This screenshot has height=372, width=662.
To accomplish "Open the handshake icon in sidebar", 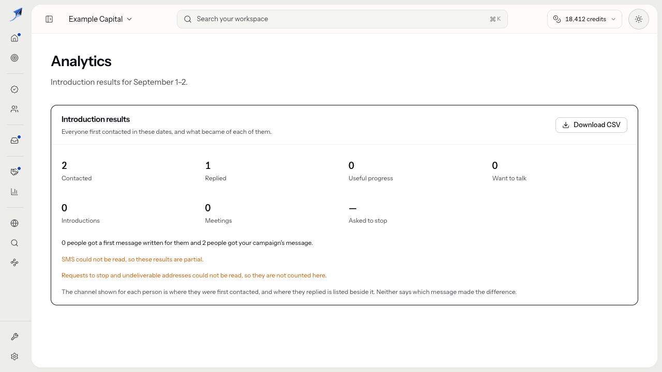I will pos(14,172).
